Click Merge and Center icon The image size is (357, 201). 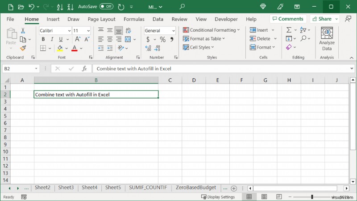pos(128,39)
